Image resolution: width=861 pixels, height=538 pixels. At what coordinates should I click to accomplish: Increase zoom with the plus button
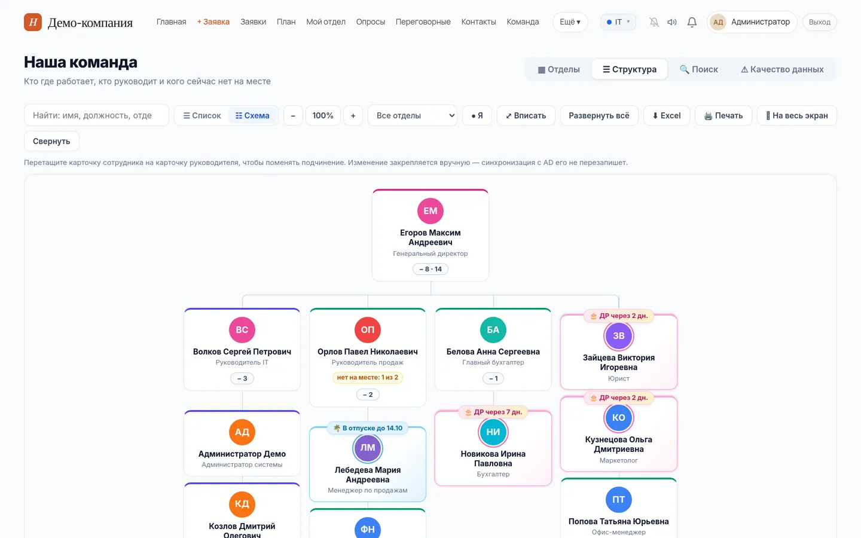pyautogui.click(x=353, y=115)
